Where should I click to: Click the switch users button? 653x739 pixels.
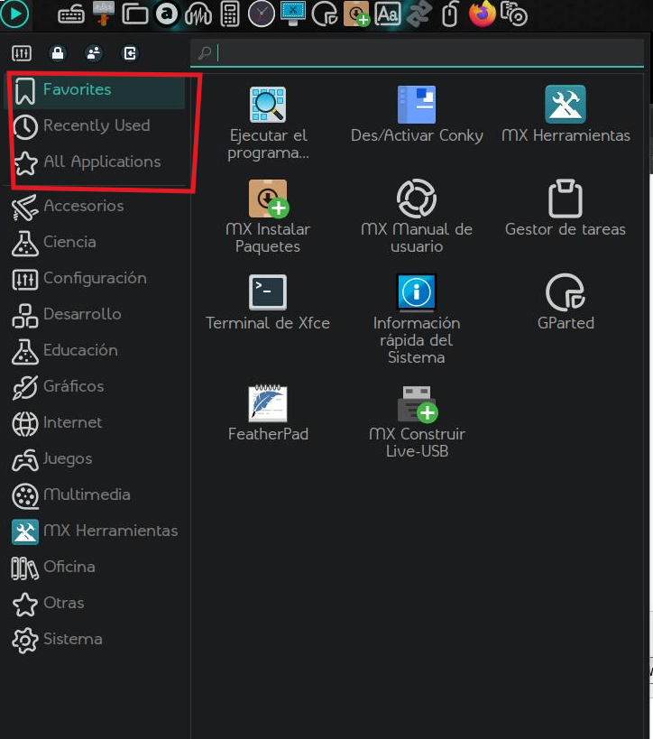pyautogui.click(x=93, y=53)
